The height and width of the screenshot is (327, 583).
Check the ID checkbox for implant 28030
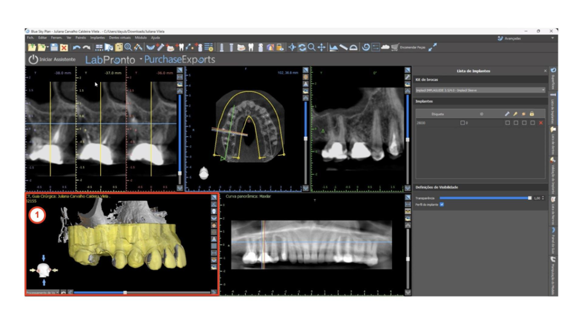pyautogui.click(x=463, y=123)
